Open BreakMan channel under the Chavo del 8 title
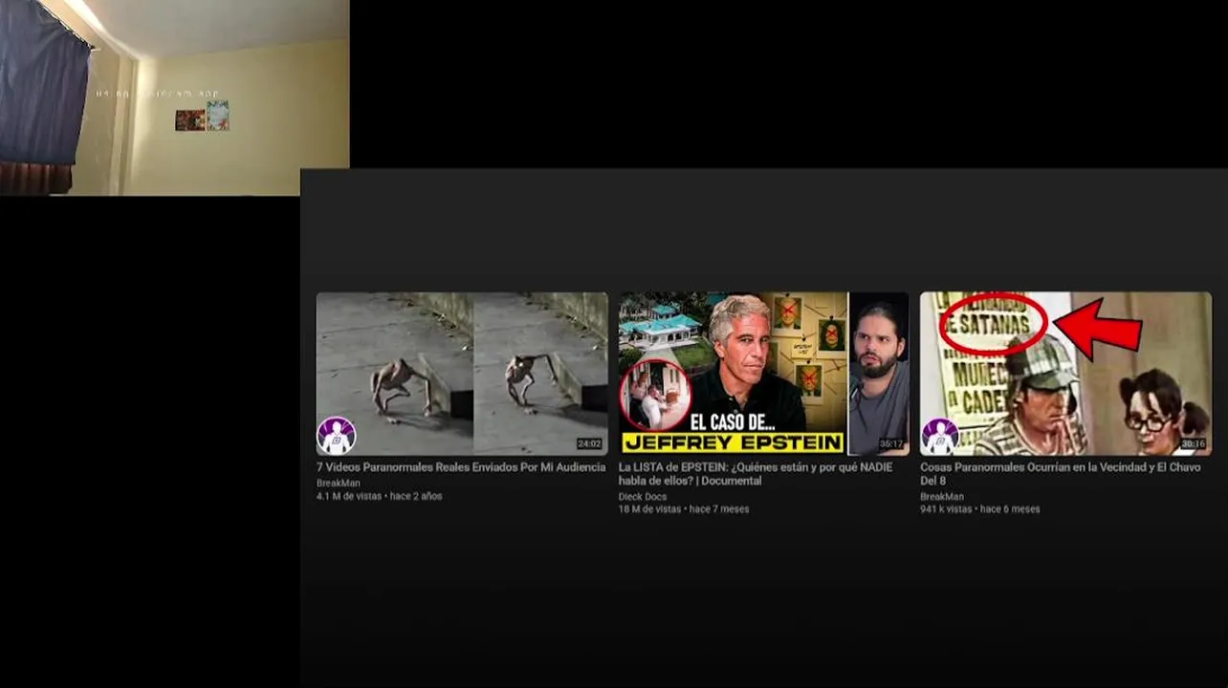The width and height of the screenshot is (1228, 688). (x=942, y=497)
